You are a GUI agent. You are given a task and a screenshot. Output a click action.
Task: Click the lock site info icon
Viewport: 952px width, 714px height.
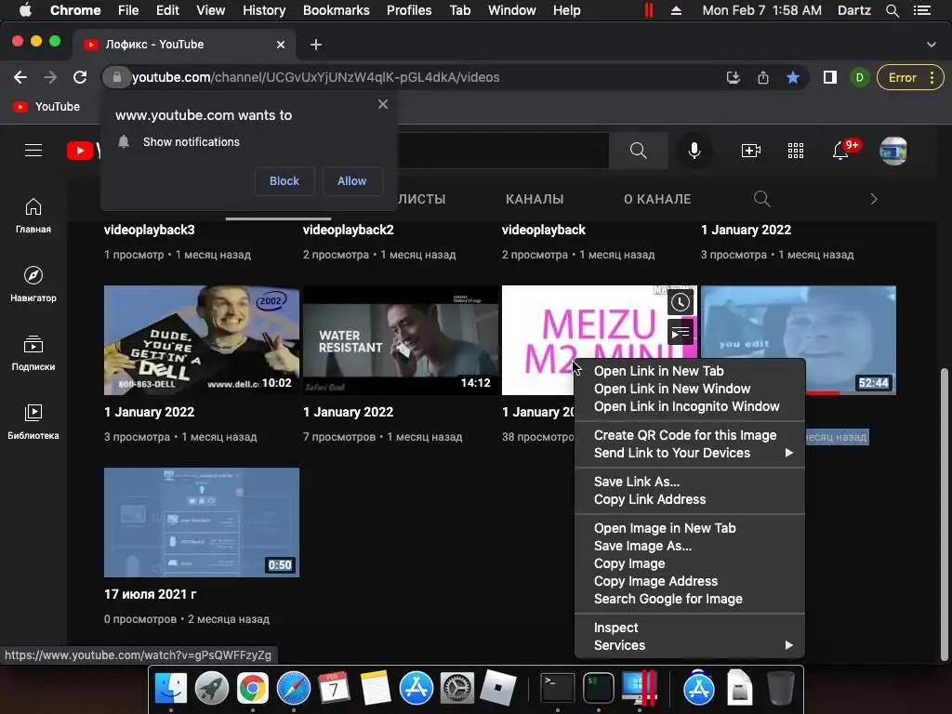[x=116, y=77]
